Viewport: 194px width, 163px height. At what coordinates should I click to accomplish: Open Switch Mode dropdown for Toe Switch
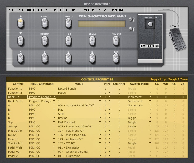150,143
